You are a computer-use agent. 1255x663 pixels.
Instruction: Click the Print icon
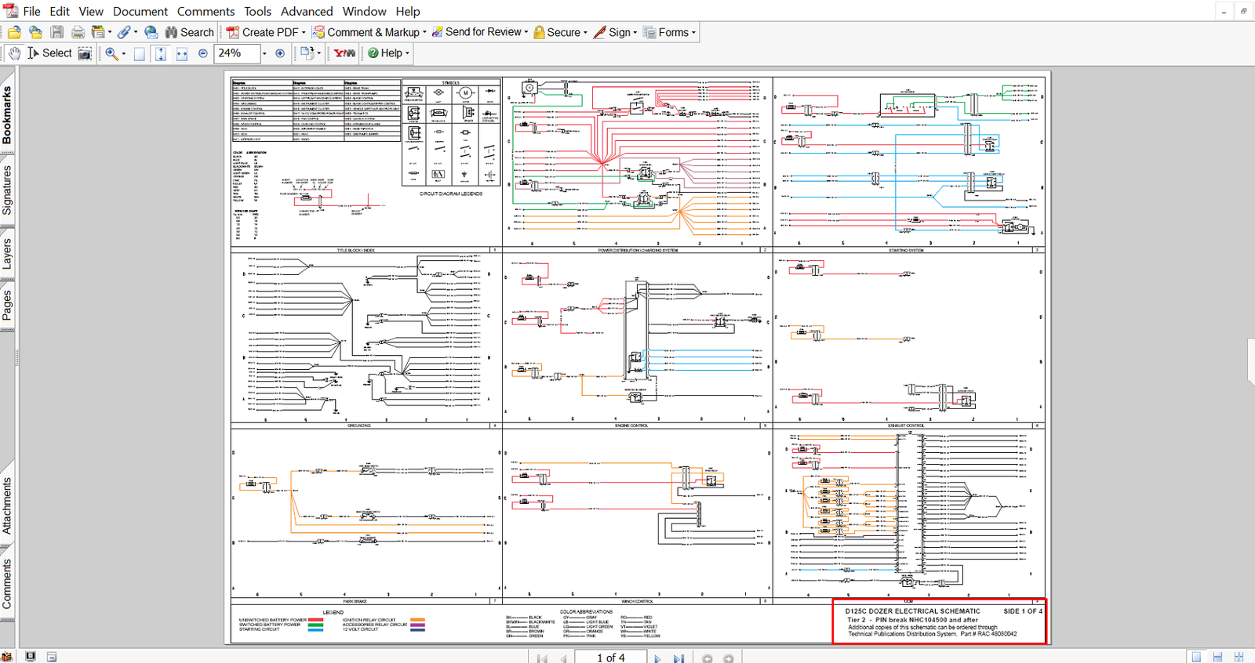78,32
